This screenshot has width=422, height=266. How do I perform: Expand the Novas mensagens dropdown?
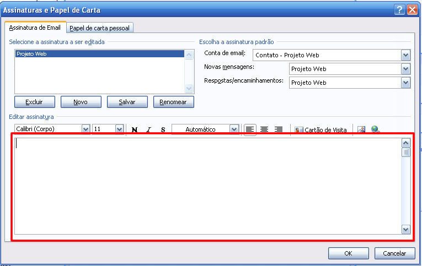(405, 69)
